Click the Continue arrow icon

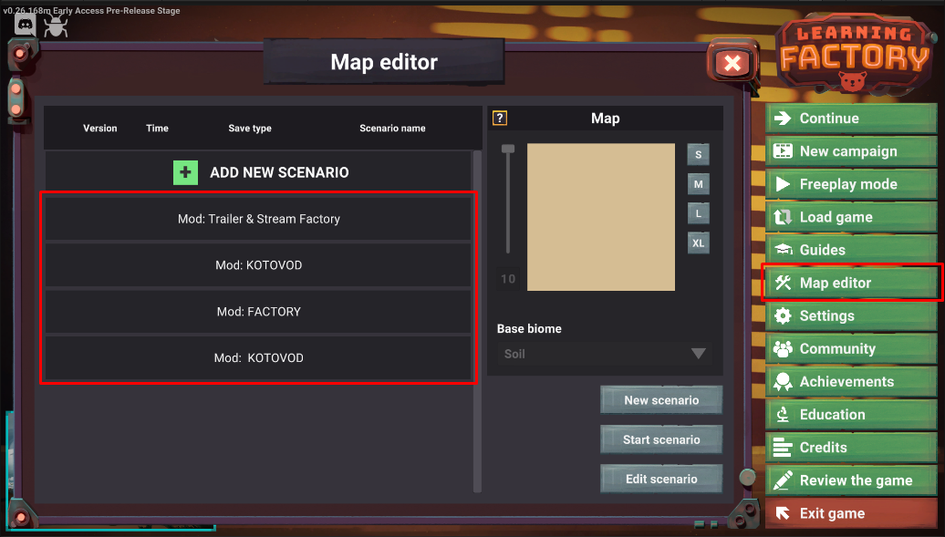[783, 119]
